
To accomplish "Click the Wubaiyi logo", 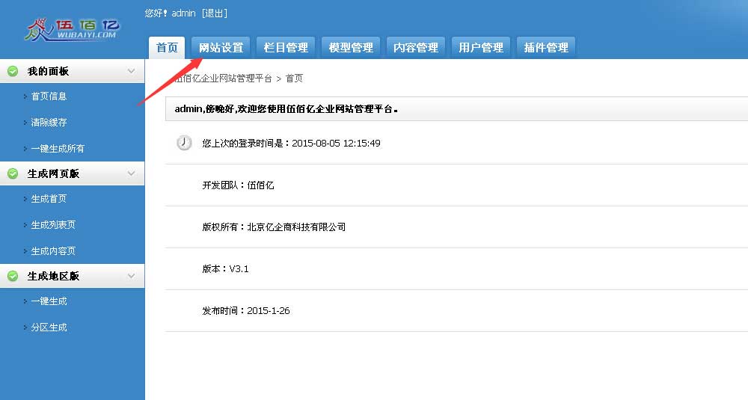I will [x=73, y=28].
